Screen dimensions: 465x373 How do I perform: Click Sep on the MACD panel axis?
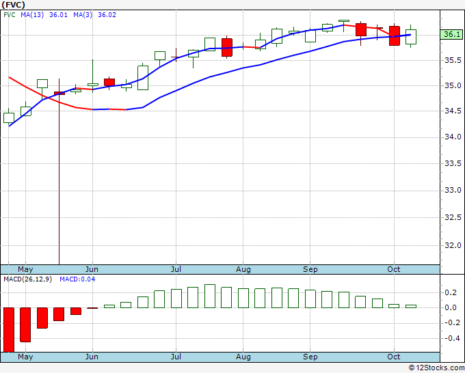tap(310, 357)
